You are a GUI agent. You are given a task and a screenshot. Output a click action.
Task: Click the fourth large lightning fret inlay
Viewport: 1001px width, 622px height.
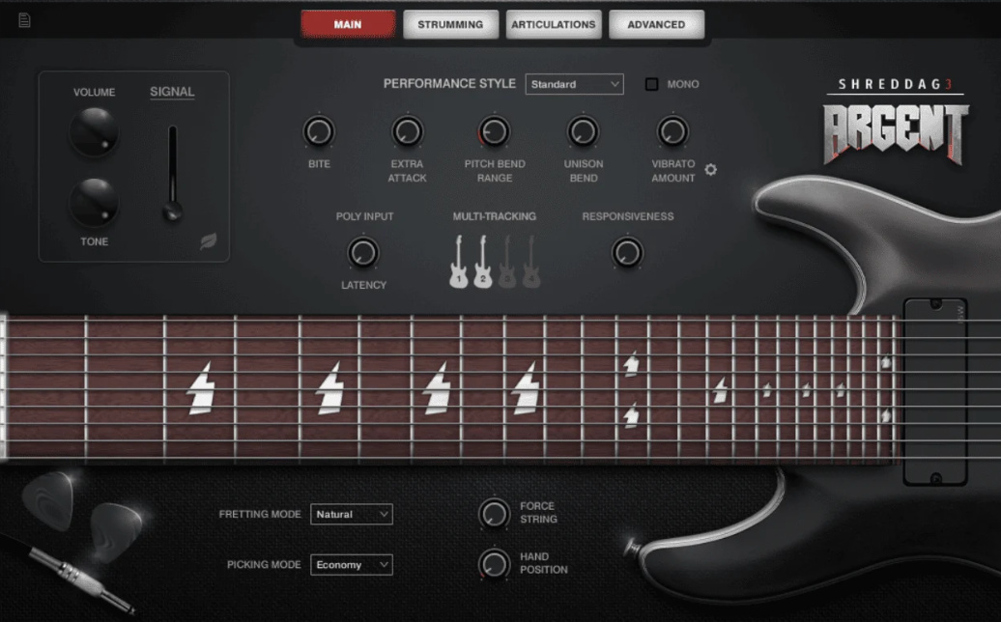(526, 388)
